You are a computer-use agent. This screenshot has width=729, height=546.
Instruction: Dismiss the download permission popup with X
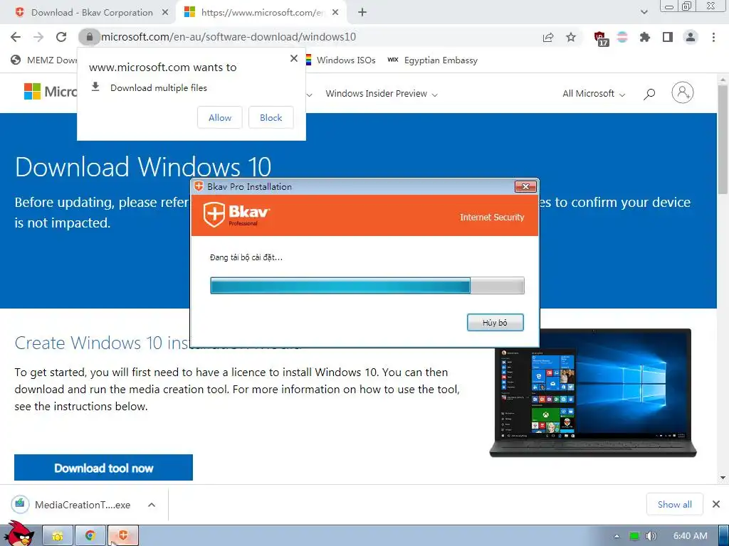point(294,58)
